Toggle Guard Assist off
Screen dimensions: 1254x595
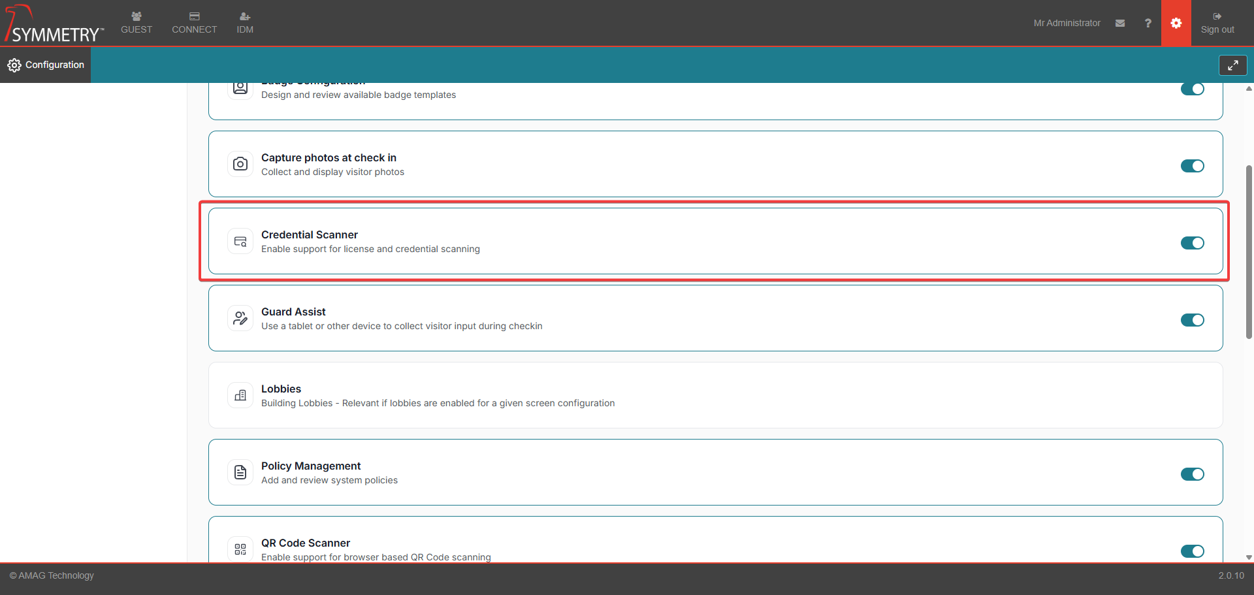pos(1192,320)
